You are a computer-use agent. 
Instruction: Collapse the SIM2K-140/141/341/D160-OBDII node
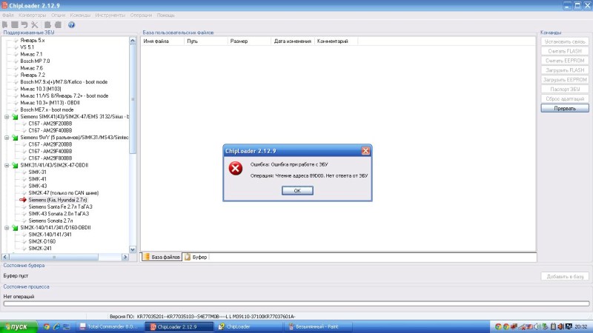[x=7, y=227]
